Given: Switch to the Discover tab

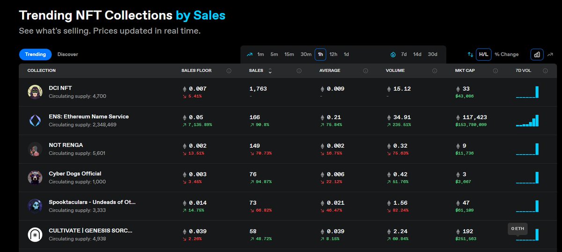Looking at the screenshot, I should pyautogui.click(x=68, y=54).
